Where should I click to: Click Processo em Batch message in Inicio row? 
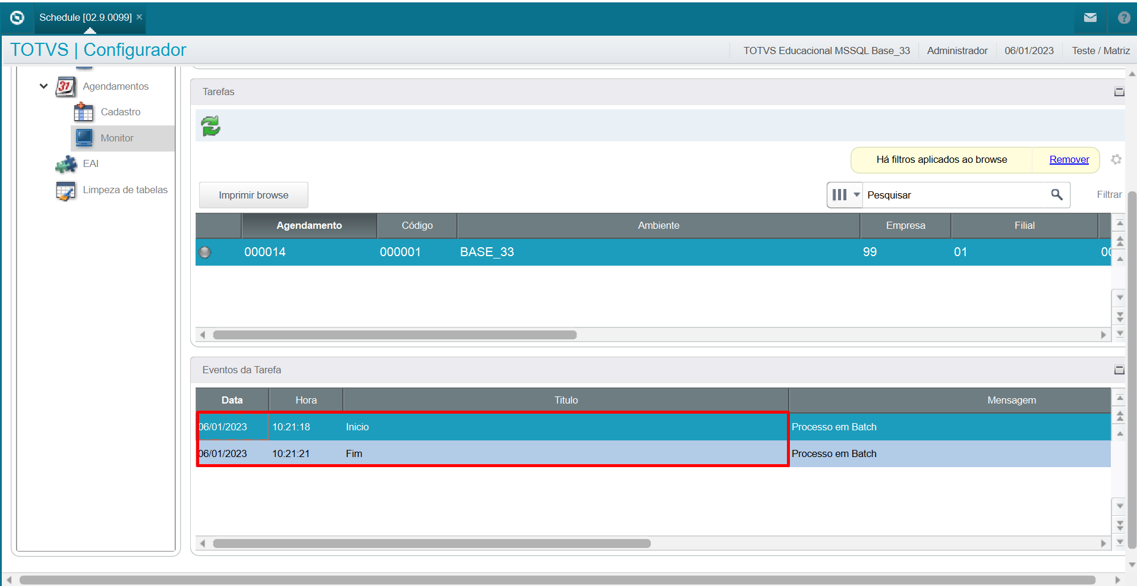click(x=834, y=427)
